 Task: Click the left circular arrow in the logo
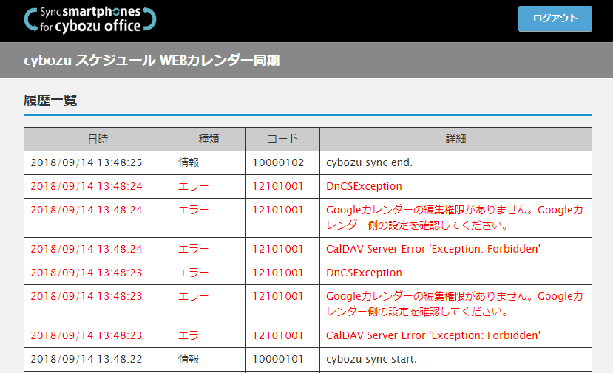click(31, 20)
